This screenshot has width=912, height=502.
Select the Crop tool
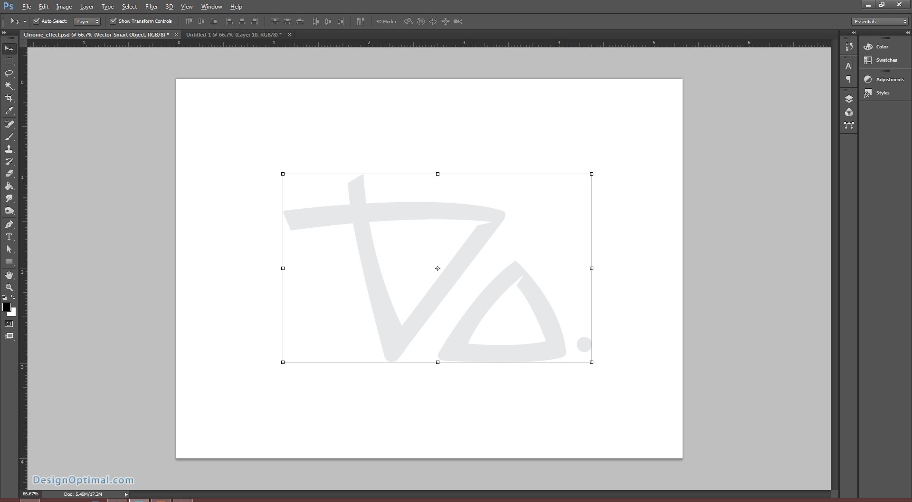point(9,98)
